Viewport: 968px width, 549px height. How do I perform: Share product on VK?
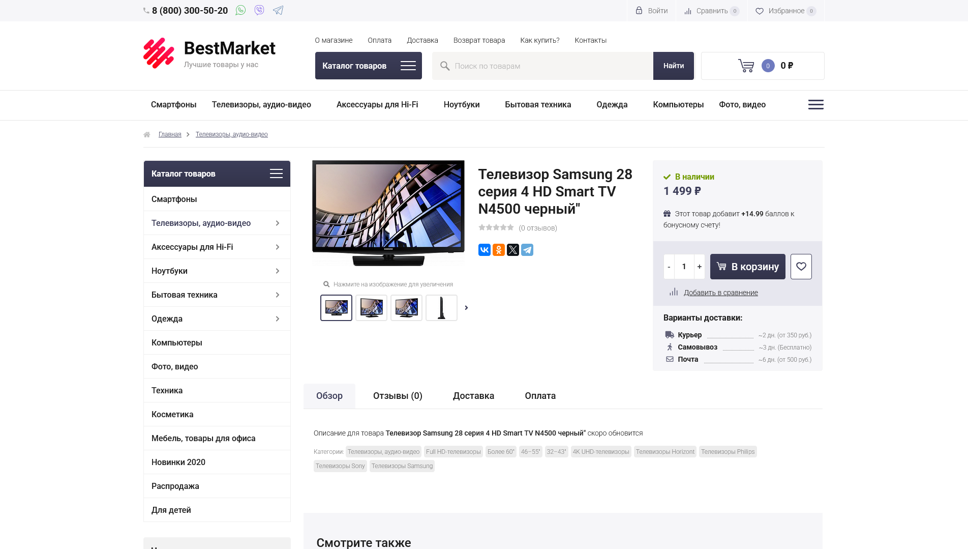(x=485, y=250)
